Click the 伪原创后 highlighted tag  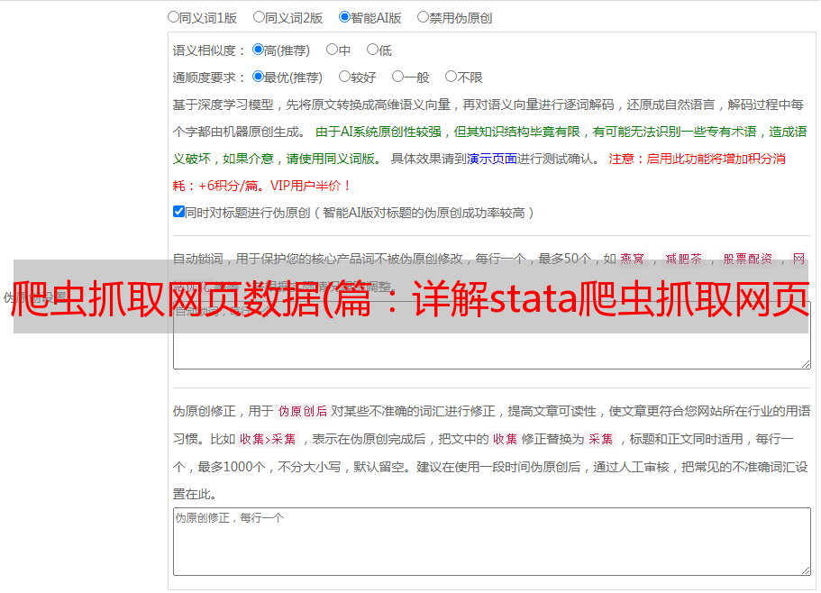303,411
